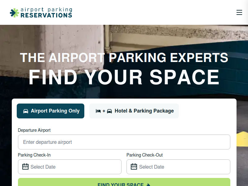Click the Parking Check-Out label
Image resolution: width=248 pixels, height=186 pixels.
coord(144,155)
